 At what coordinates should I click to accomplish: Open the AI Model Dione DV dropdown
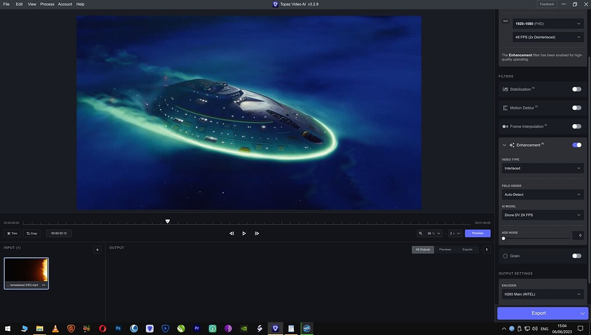(x=543, y=215)
